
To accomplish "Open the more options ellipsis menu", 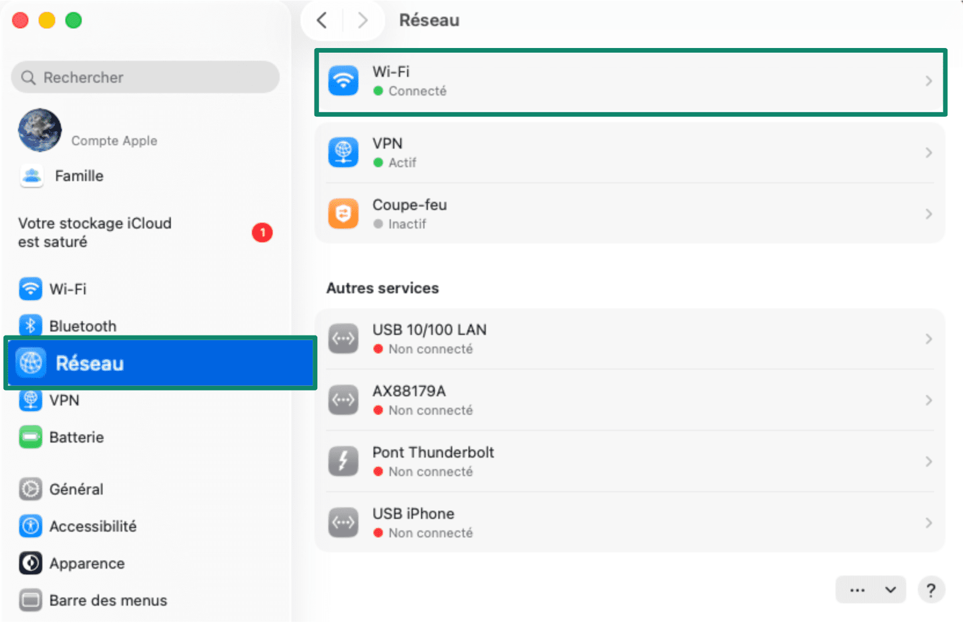I will point(856,589).
